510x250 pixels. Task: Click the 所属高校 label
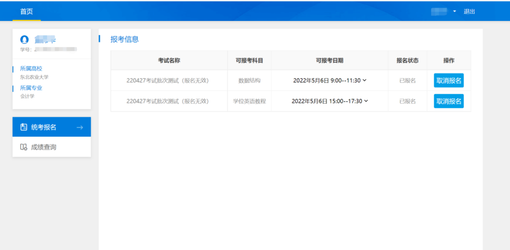pyautogui.click(x=31, y=69)
